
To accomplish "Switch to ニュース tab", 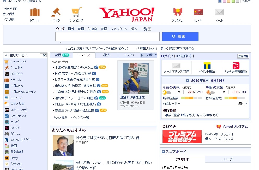I will [x=84, y=55].
